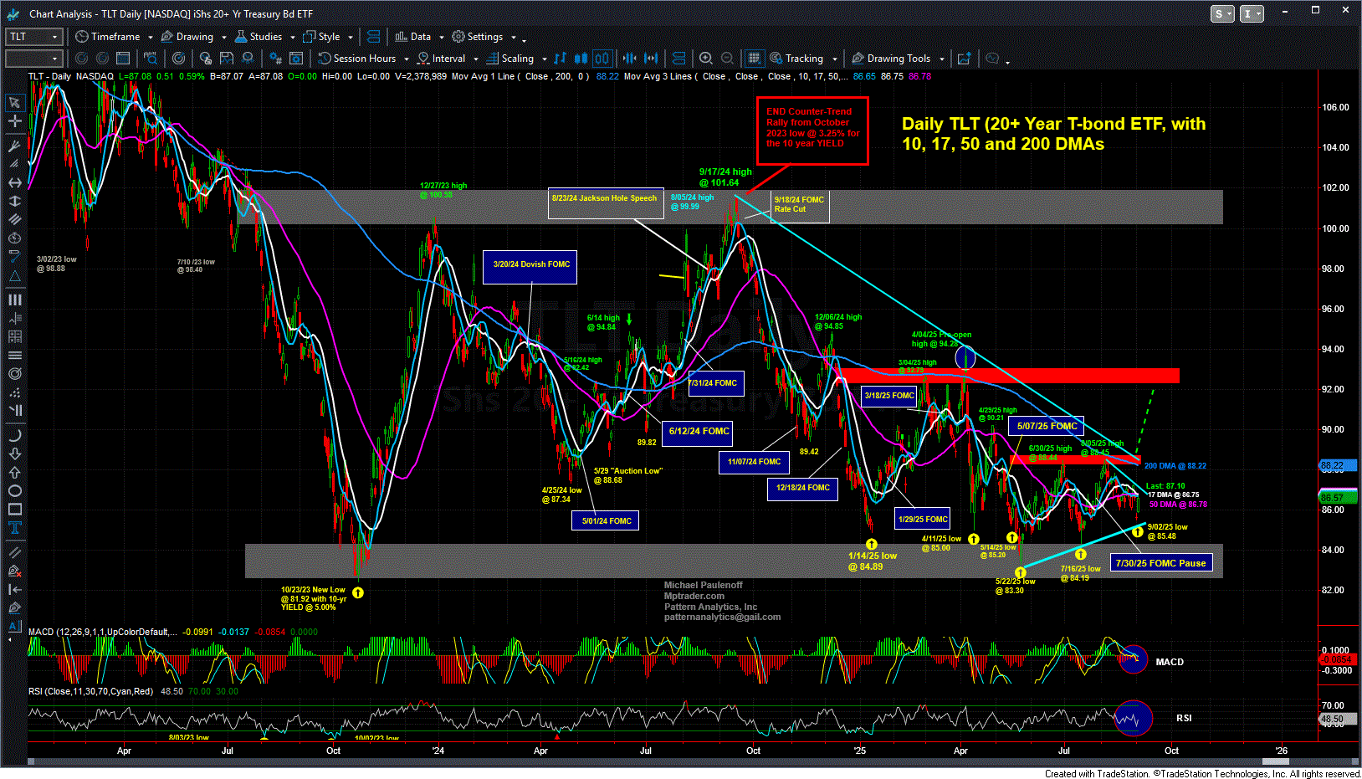This screenshot has width=1362, height=779.
Task: Open the Studies menu
Action: 265,37
